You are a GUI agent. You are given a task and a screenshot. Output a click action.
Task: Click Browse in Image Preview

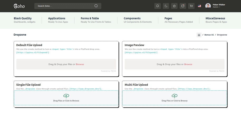(x=188, y=64)
